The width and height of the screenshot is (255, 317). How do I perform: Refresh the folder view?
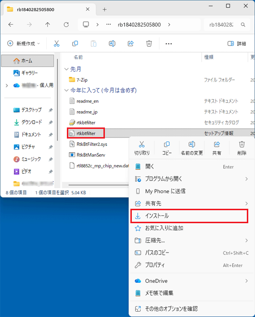click(66, 25)
